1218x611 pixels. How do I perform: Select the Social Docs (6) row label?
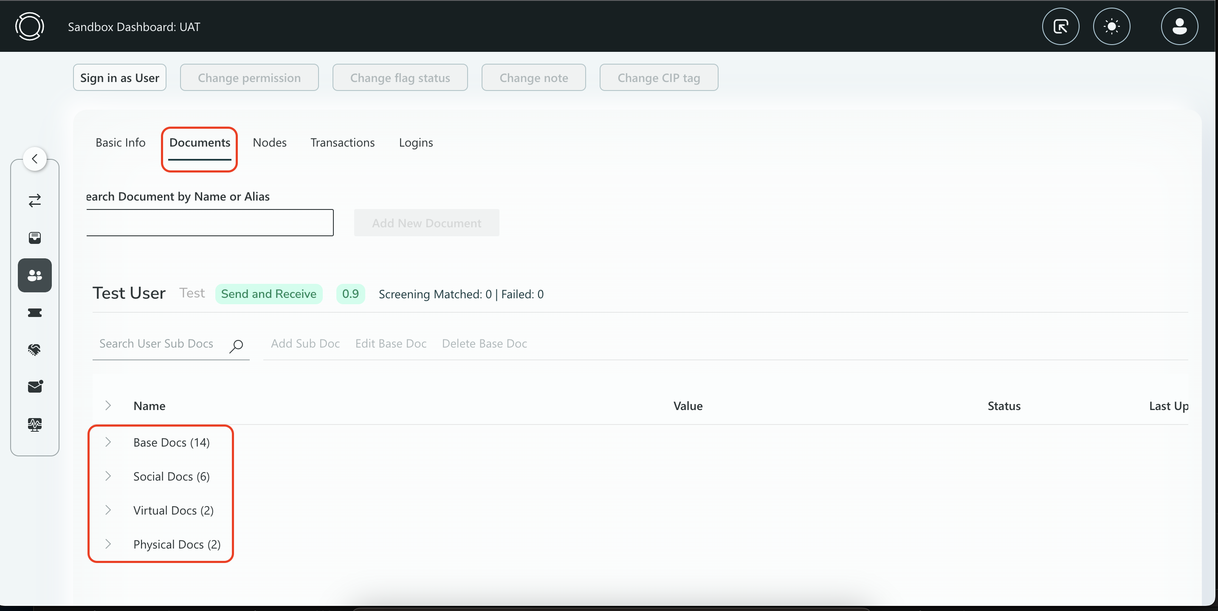(171, 477)
